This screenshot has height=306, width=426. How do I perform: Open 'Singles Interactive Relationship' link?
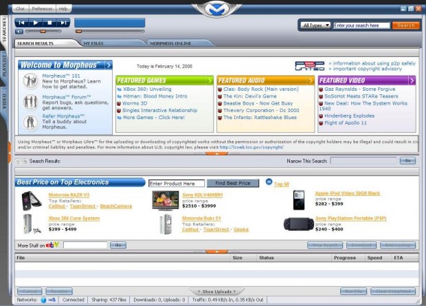click(159, 111)
